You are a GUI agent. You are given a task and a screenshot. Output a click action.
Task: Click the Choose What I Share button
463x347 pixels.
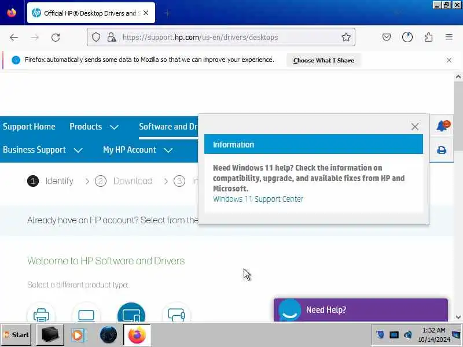(324, 61)
